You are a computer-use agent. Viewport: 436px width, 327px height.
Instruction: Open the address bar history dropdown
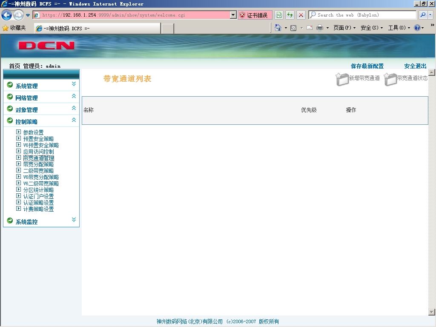pyautogui.click(x=233, y=15)
